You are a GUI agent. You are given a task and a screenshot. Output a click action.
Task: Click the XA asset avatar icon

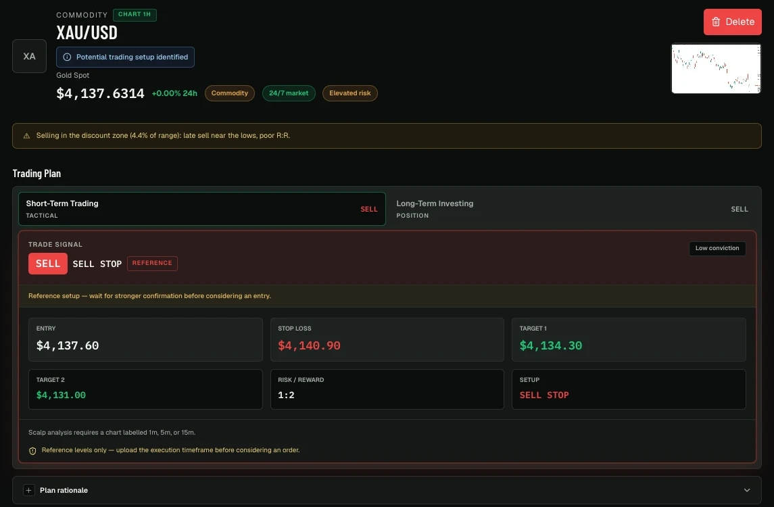click(29, 56)
